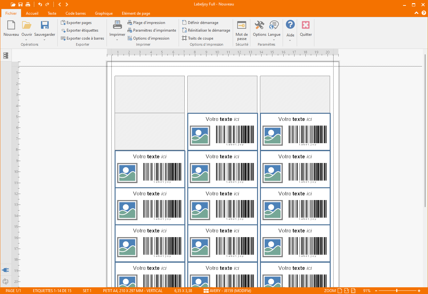Click 6,35 X 3,38 label size entry

point(183,291)
